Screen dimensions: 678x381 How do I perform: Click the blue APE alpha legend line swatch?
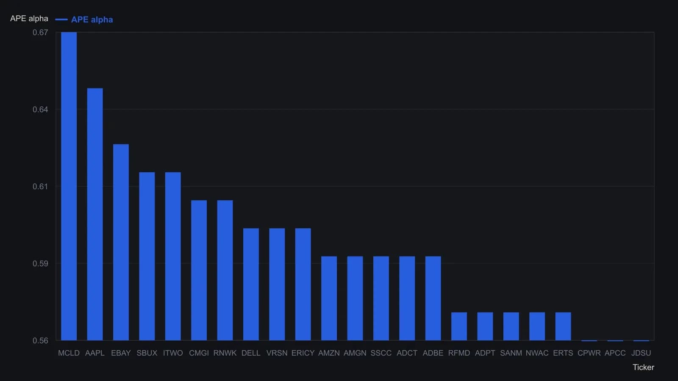tap(61, 19)
